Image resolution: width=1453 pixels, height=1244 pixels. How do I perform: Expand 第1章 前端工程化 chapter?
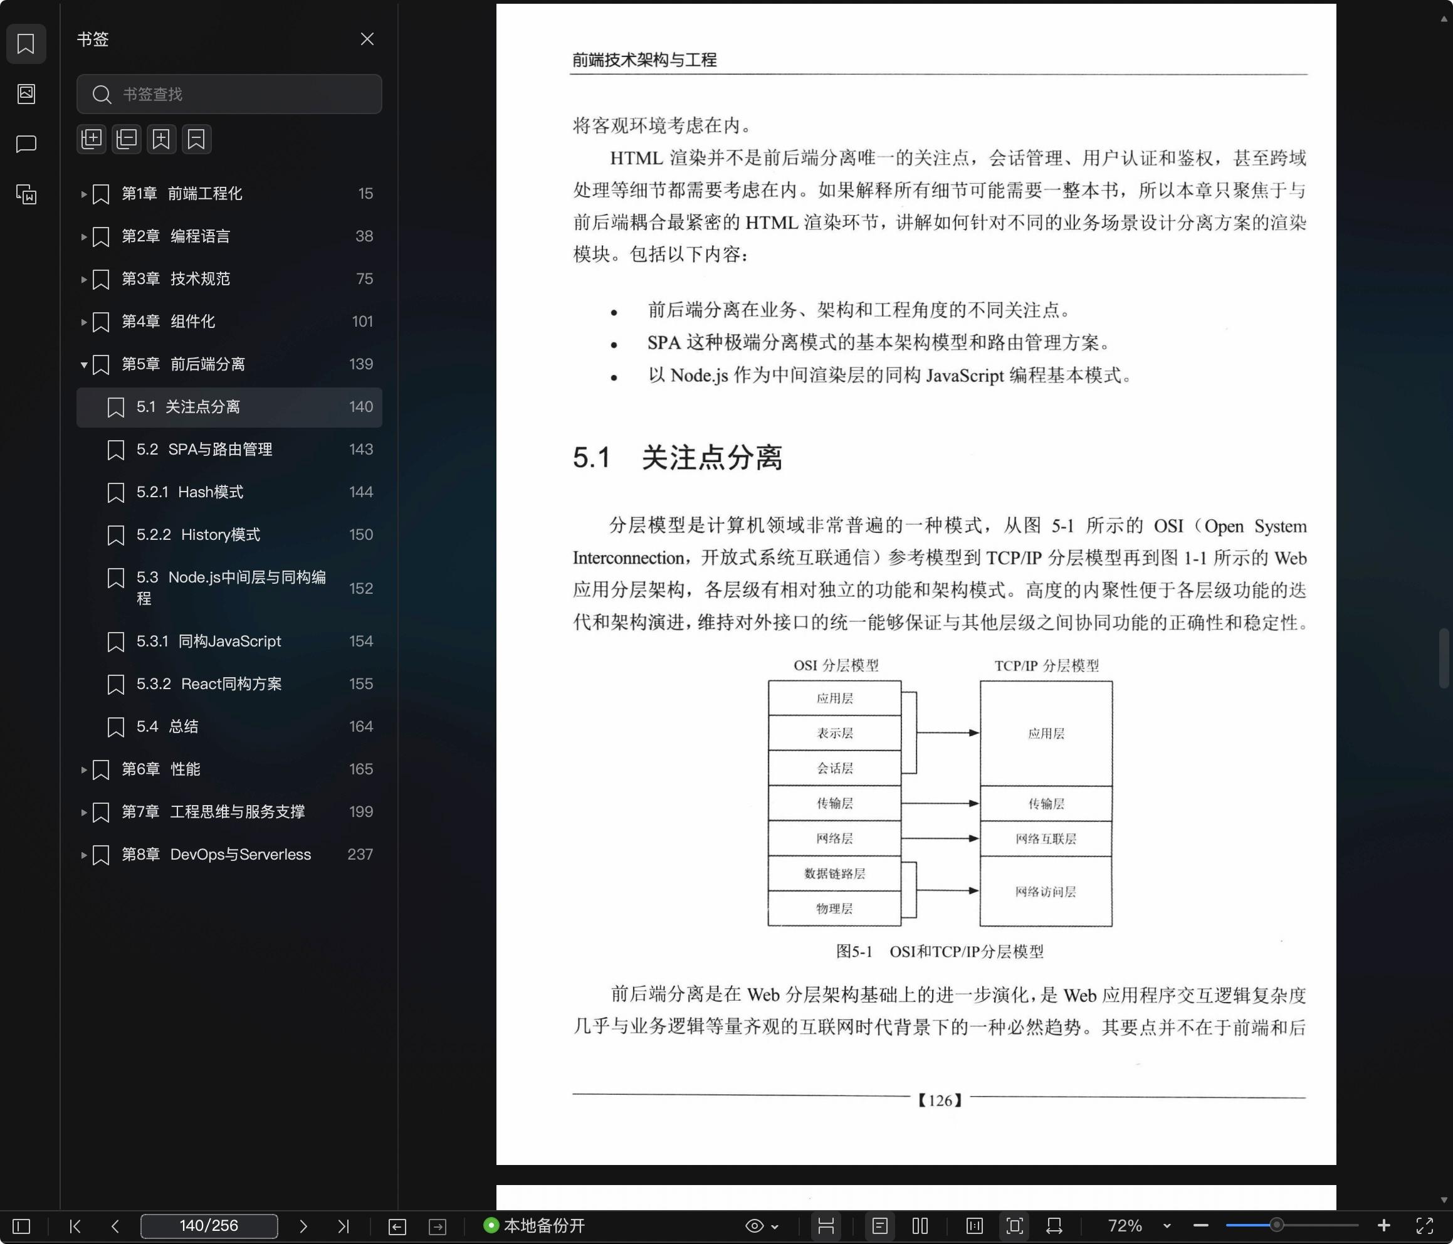point(83,194)
